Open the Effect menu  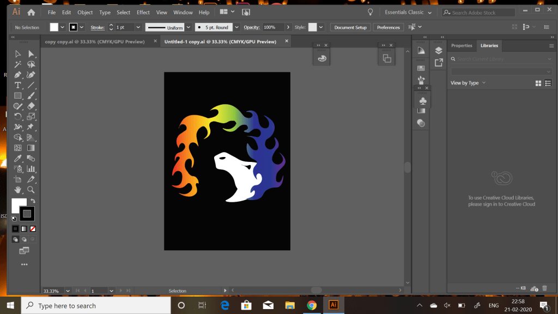[143, 12]
